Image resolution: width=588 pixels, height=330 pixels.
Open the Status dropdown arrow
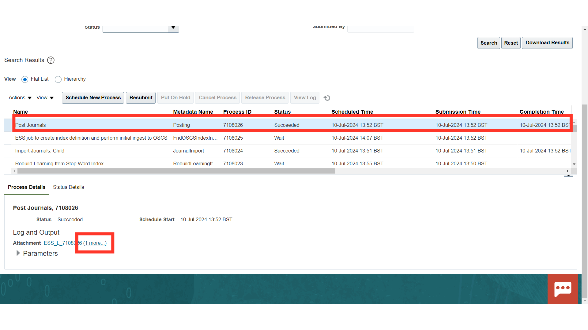click(x=173, y=28)
